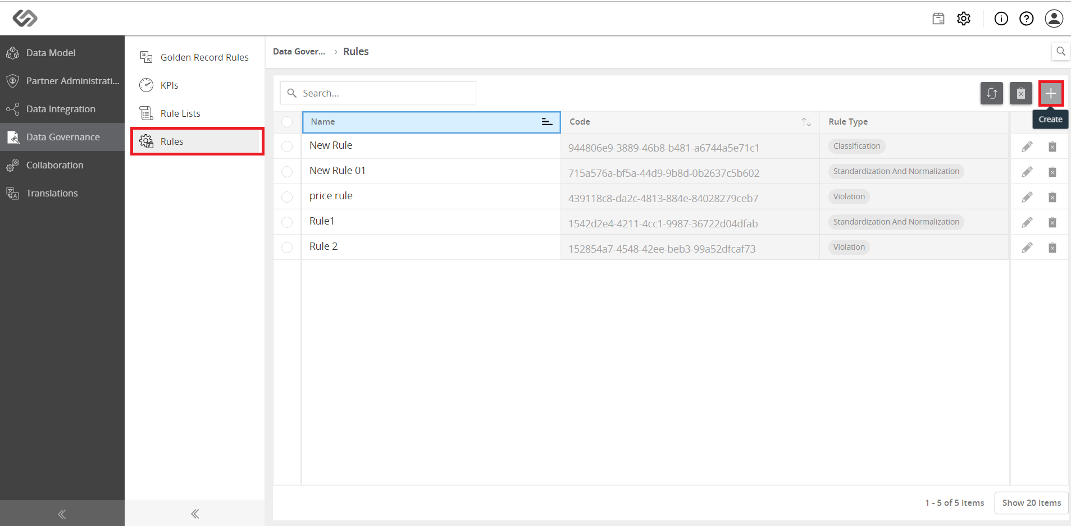Click the price rule name cell
This screenshot has height=526, width=1071.
[431, 196]
